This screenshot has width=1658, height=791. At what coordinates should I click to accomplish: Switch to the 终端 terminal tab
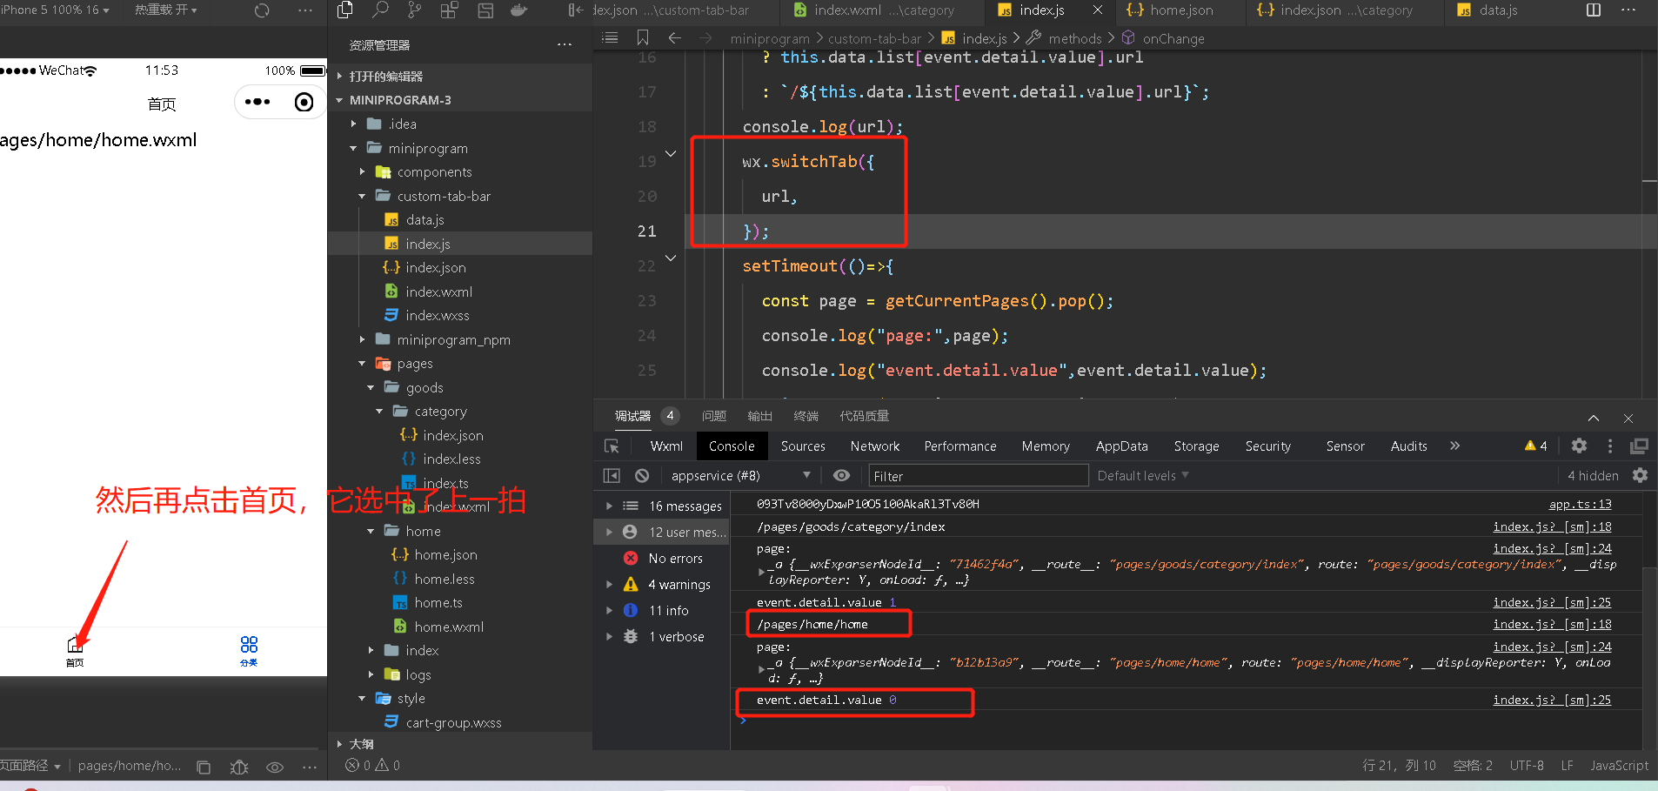(806, 416)
